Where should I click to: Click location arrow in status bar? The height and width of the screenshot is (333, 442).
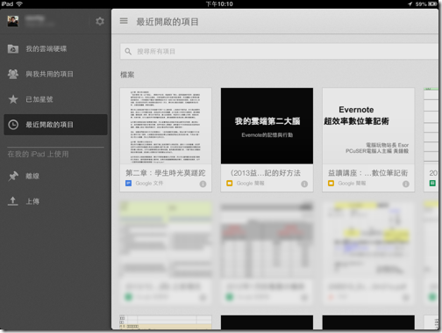click(x=410, y=4)
